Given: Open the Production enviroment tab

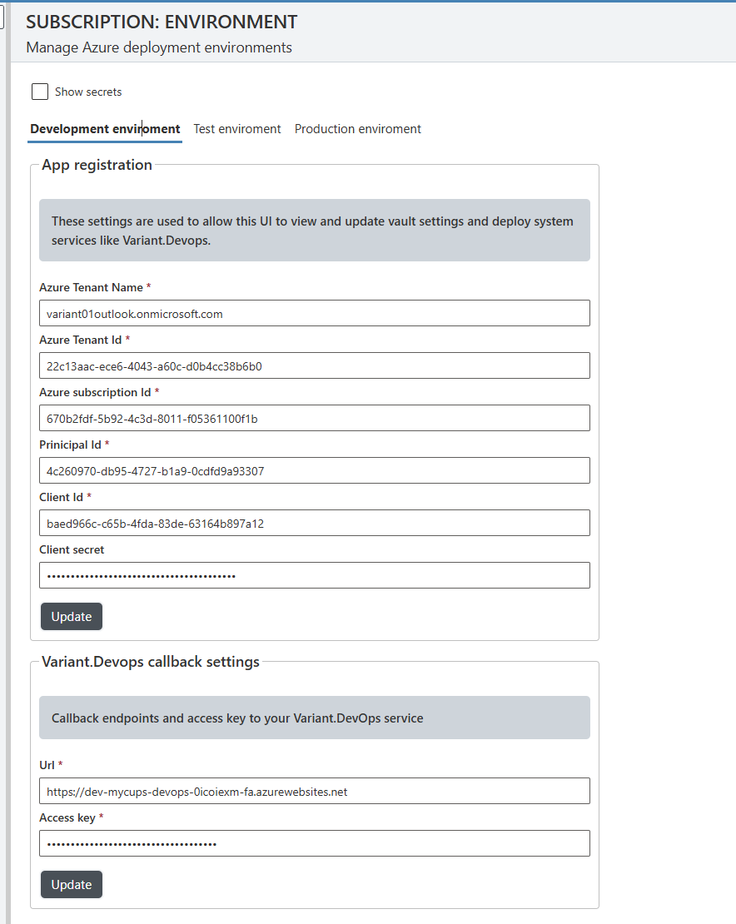Looking at the screenshot, I should pyautogui.click(x=358, y=129).
